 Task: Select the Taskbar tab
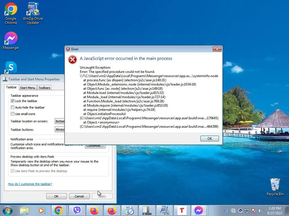(11, 87)
